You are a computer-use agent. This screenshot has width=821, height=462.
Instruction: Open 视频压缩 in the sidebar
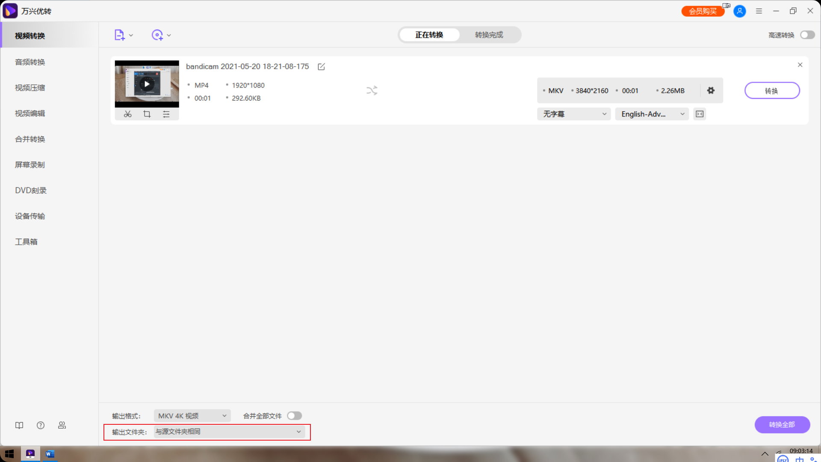pos(30,88)
